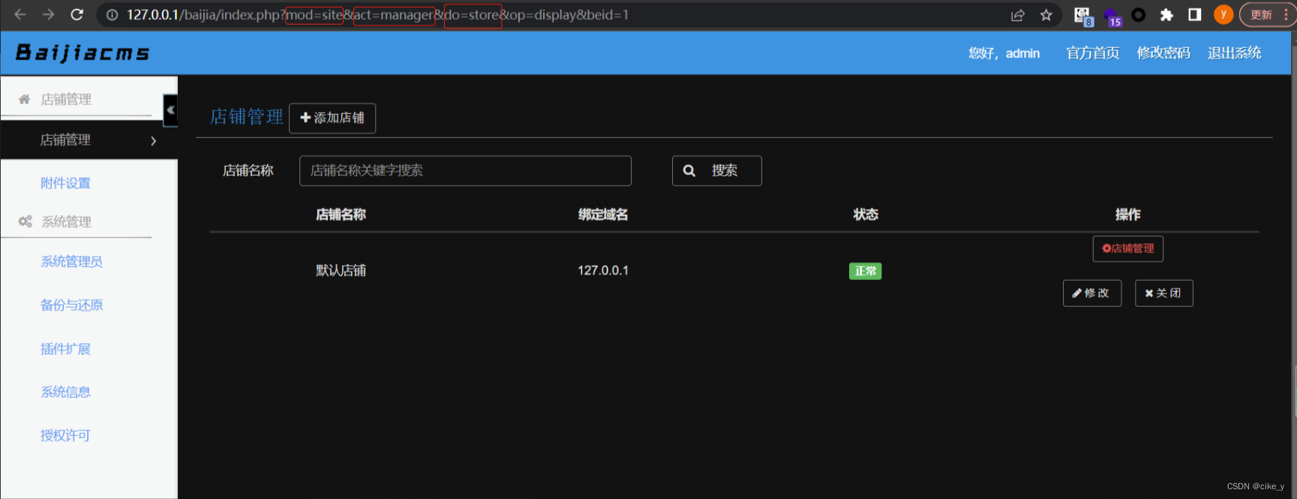
Task: Open the extension icon with badge 8
Action: [1083, 16]
